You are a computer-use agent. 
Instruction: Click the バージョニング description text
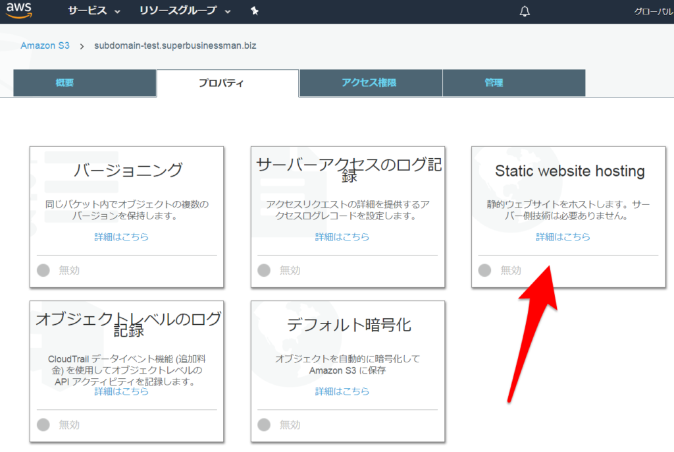127,210
